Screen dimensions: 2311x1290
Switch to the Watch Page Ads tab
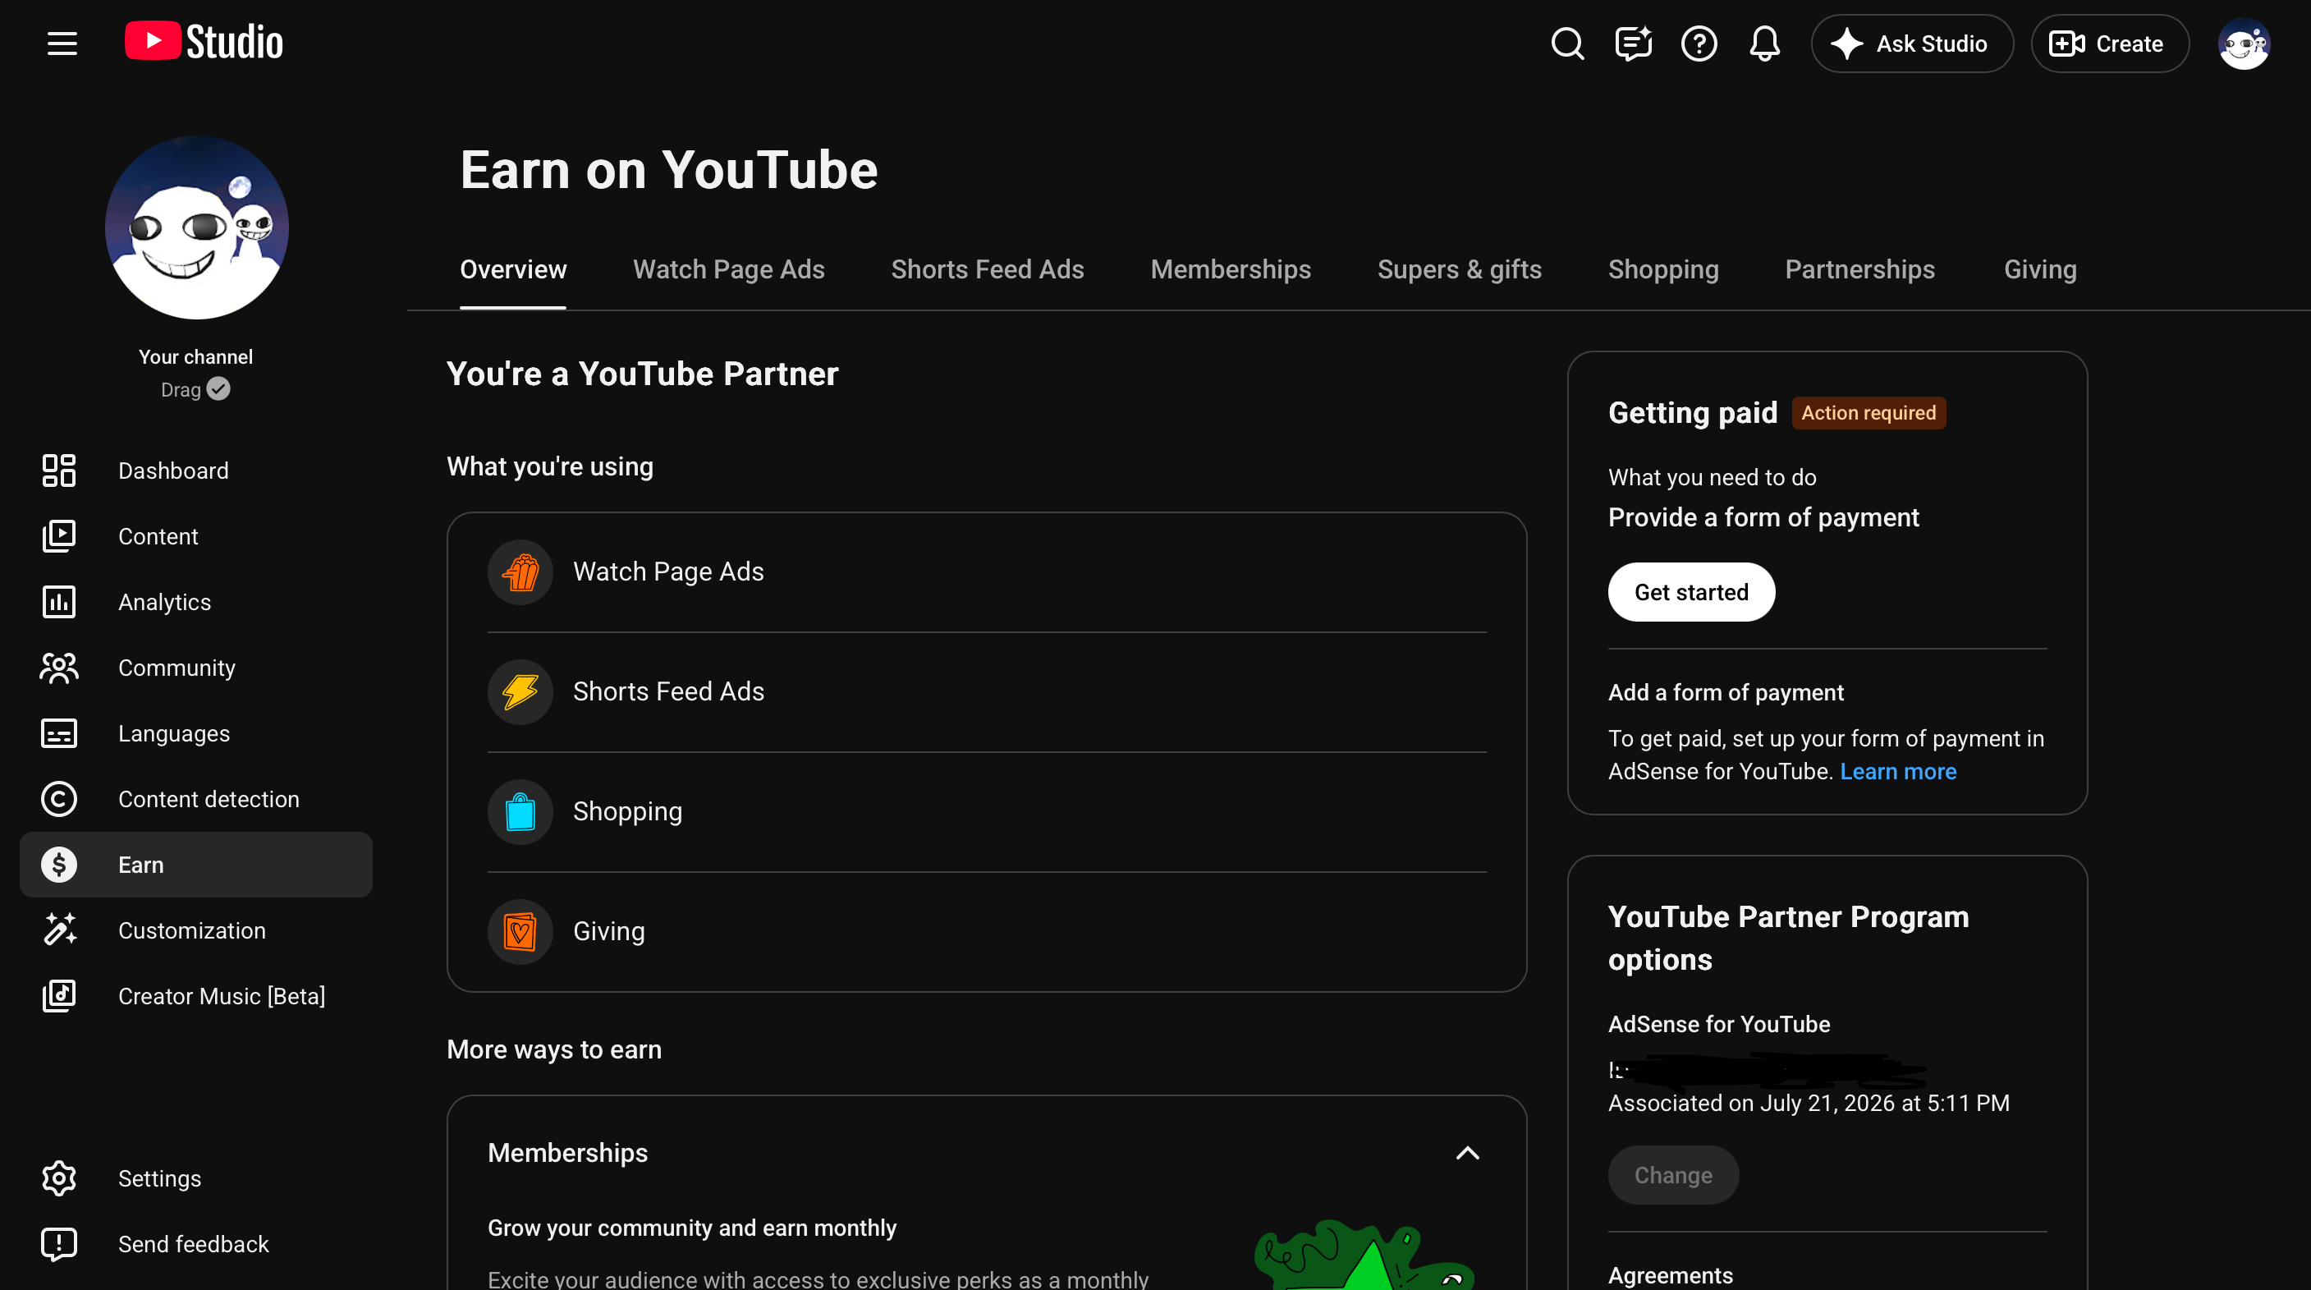pos(728,270)
